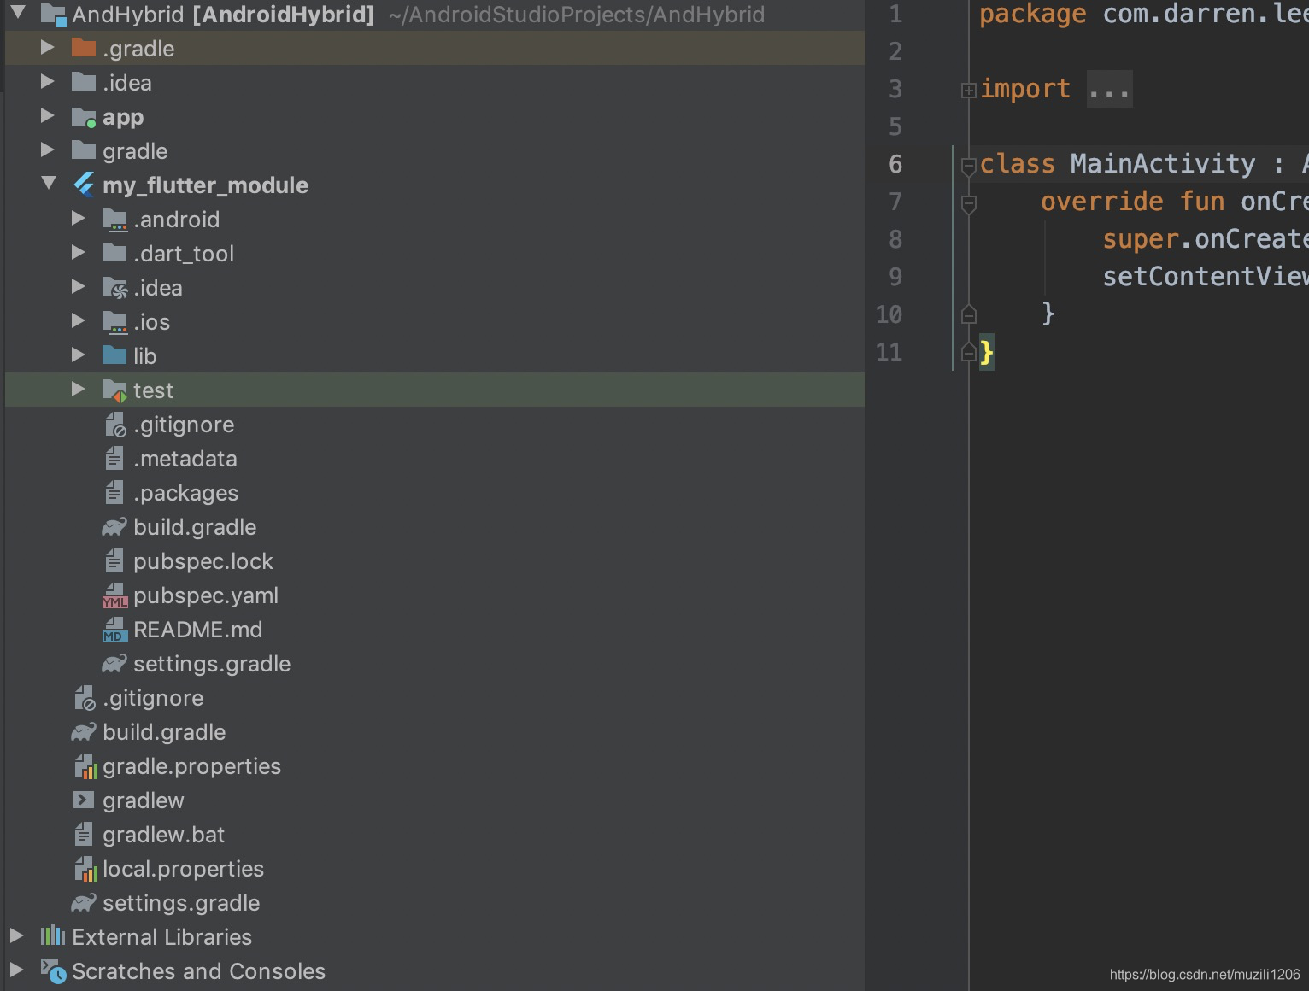
Task: Click the AndHybrid project root icon
Action: tap(53, 15)
